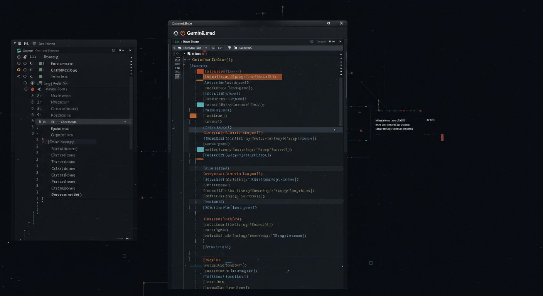
Task: Click the scissors icon in the editor toolbar
Action: coord(214,47)
